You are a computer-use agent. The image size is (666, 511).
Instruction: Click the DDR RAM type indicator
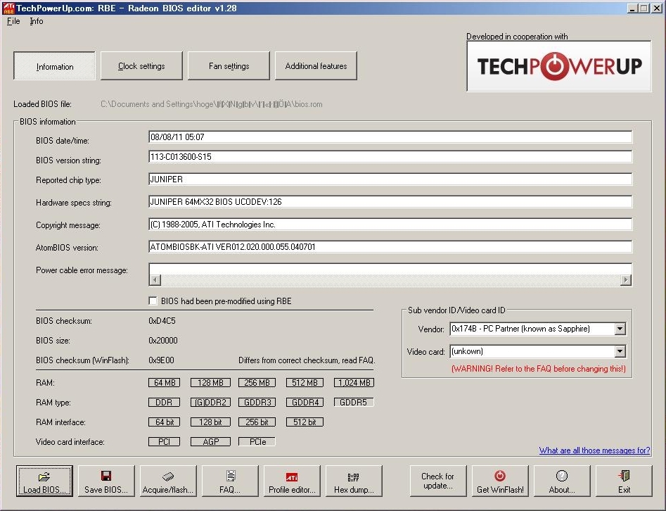pos(165,402)
